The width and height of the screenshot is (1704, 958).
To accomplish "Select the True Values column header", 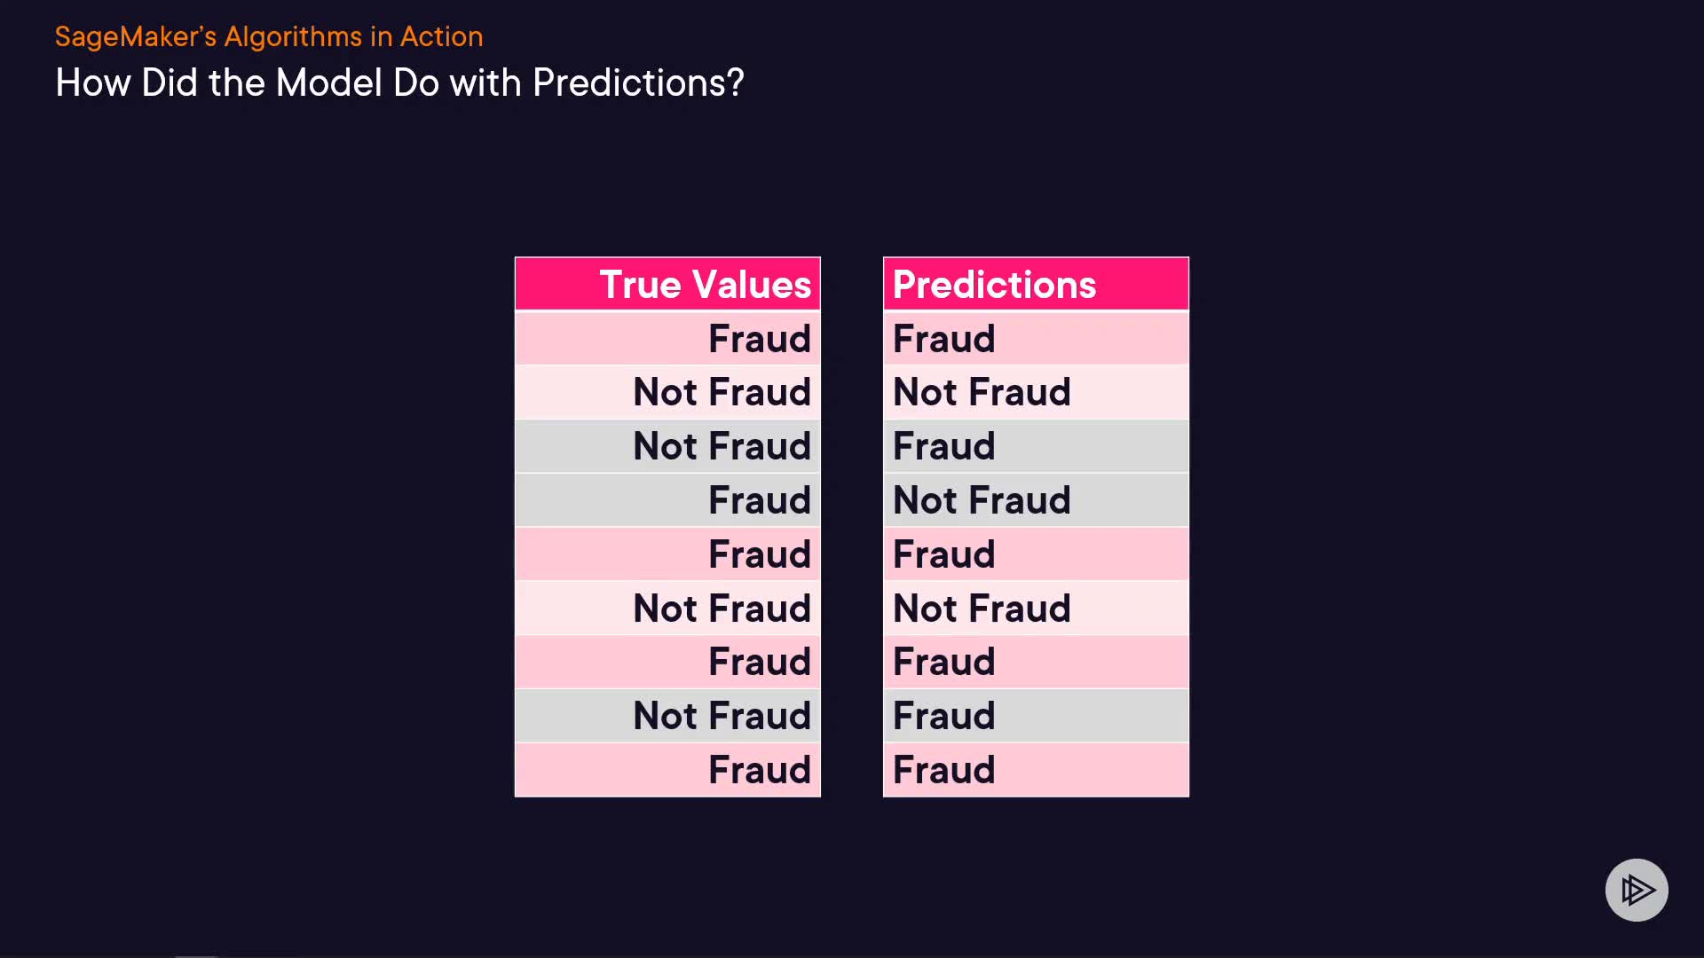I will coord(668,285).
